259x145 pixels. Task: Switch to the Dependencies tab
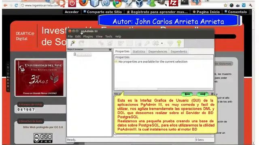point(158,52)
